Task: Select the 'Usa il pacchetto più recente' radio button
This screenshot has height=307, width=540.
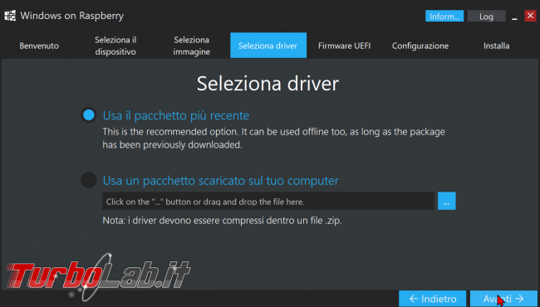Action: (x=89, y=115)
